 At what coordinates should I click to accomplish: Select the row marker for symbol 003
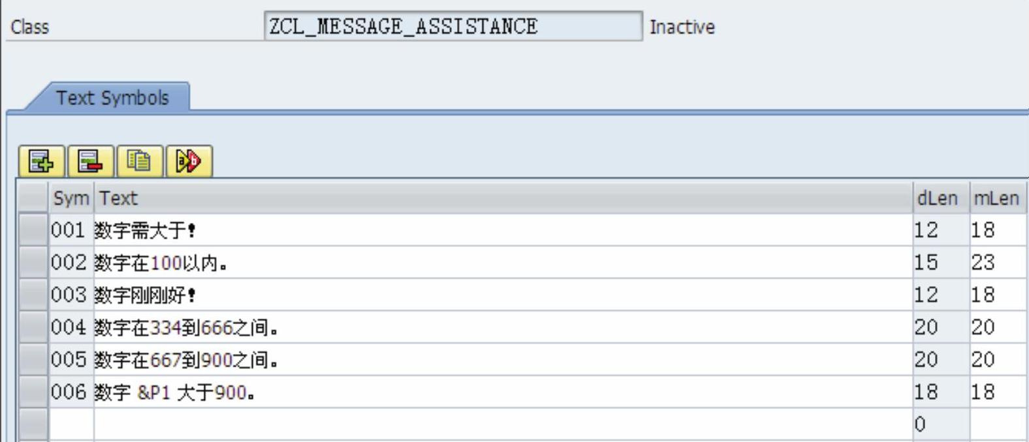pyautogui.click(x=33, y=295)
